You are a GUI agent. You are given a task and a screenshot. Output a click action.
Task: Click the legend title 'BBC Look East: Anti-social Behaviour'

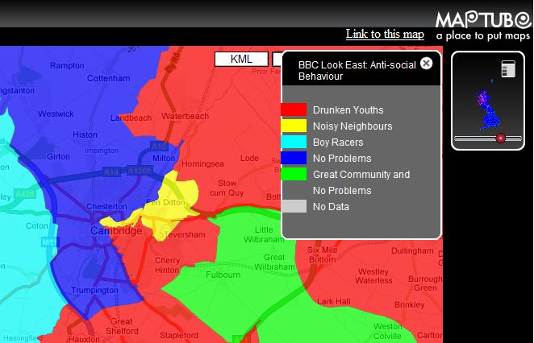coord(357,70)
